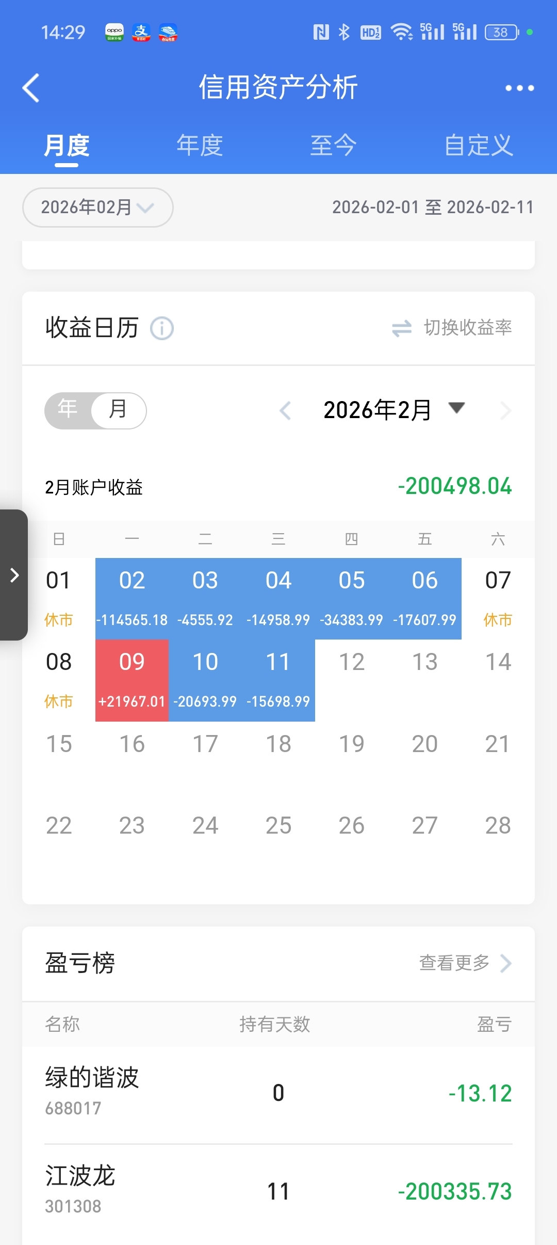Open the 江波龙 301308 stock row
The height and width of the screenshot is (1245, 557).
point(278,1191)
